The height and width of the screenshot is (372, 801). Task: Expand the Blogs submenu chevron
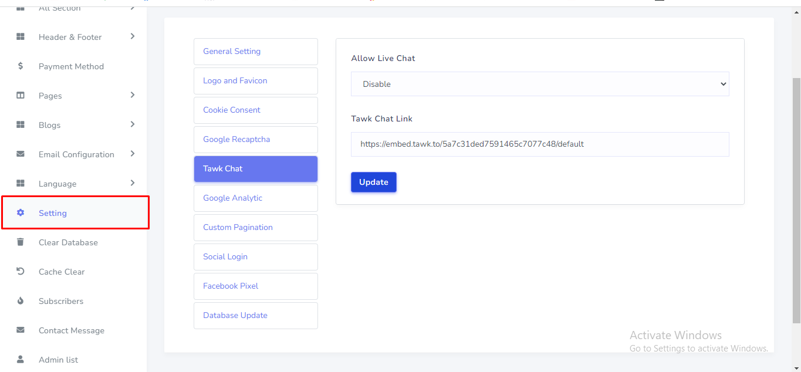pyautogui.click(x=133, y=124)
